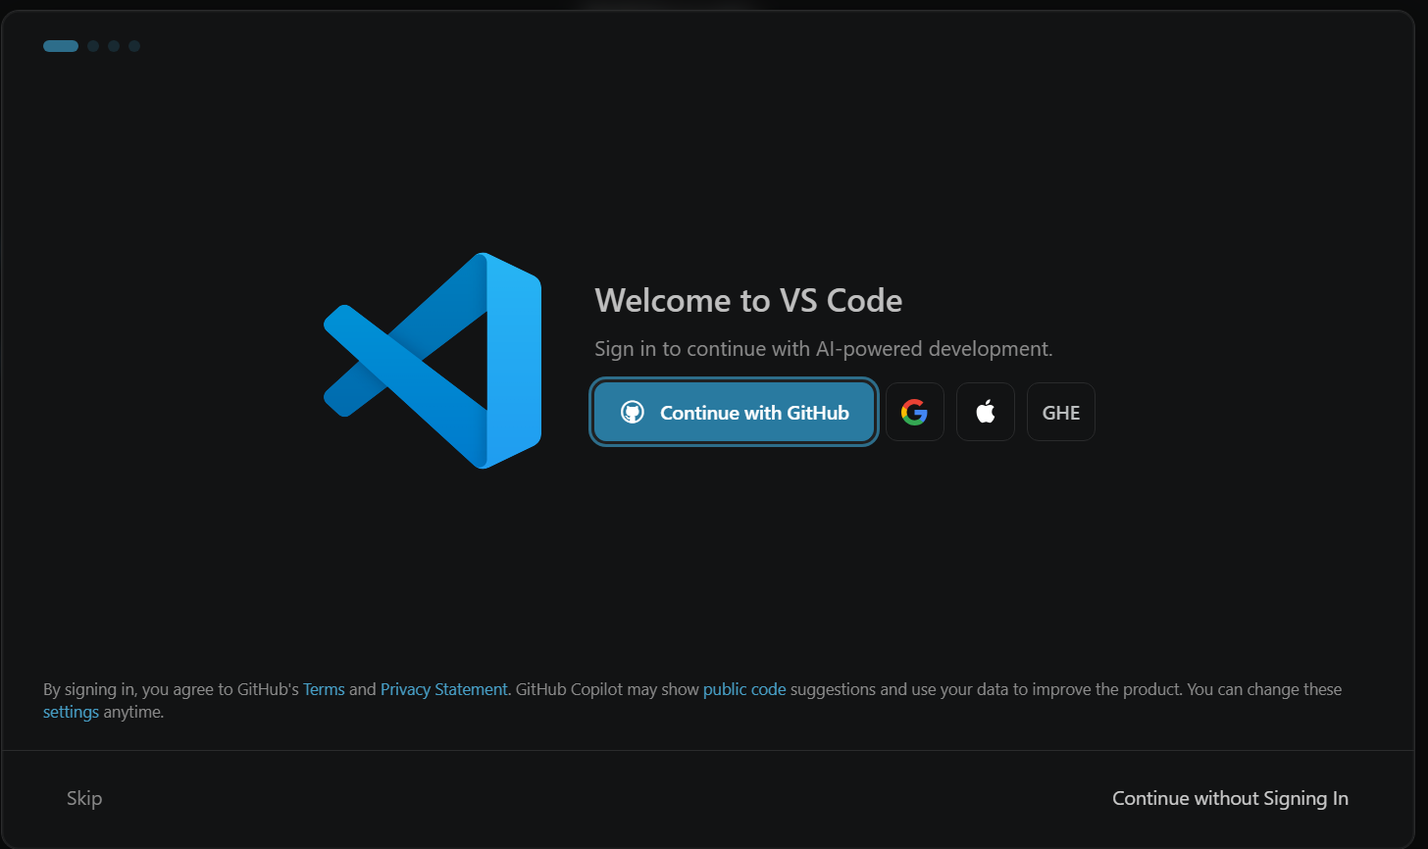
Task: Click the sign-in disclaimer paragraph
Action: click(x=692, y=700)
